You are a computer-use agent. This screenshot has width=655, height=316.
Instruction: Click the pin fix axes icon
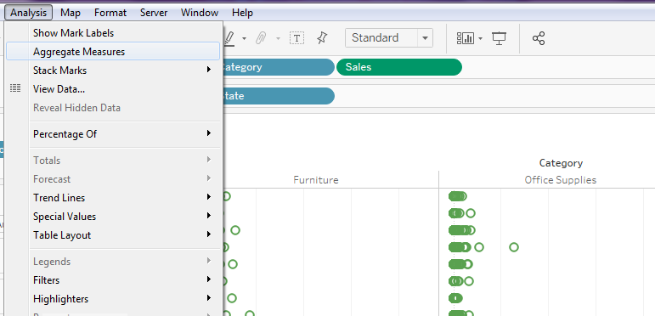click(321, 38)
